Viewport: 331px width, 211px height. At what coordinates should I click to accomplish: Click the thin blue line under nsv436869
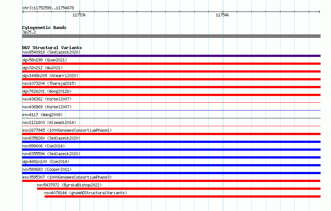(x=171, y=110)
